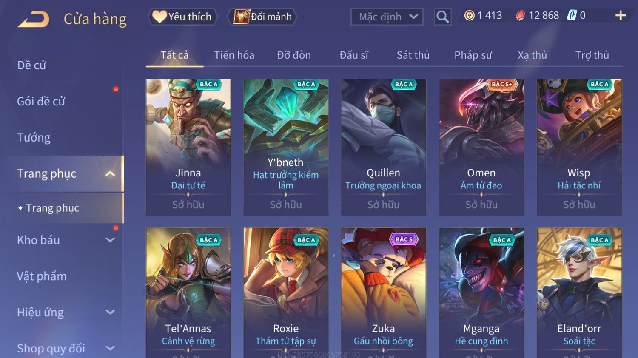
Task: Select the Tiến hóa tab
Action: point(234,55)
